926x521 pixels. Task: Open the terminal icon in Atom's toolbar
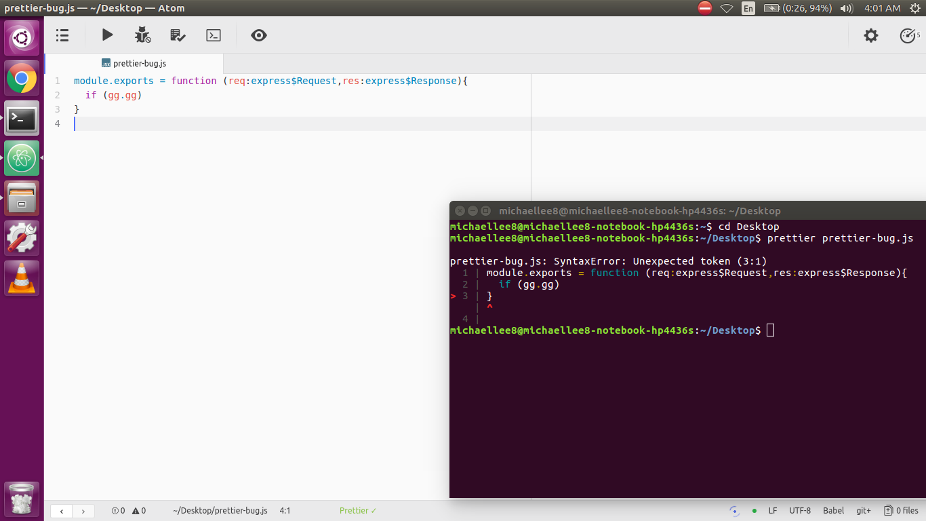pyautogui.click(x=213, y=35)
